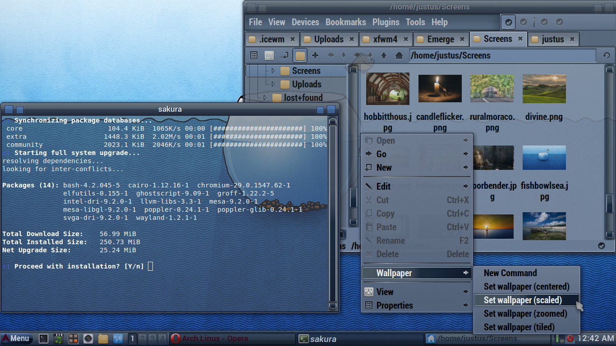This screenshot has width=616, height=346.
Task: Switch to workspace 4 in the pager
Action: [x=162, y=338]
